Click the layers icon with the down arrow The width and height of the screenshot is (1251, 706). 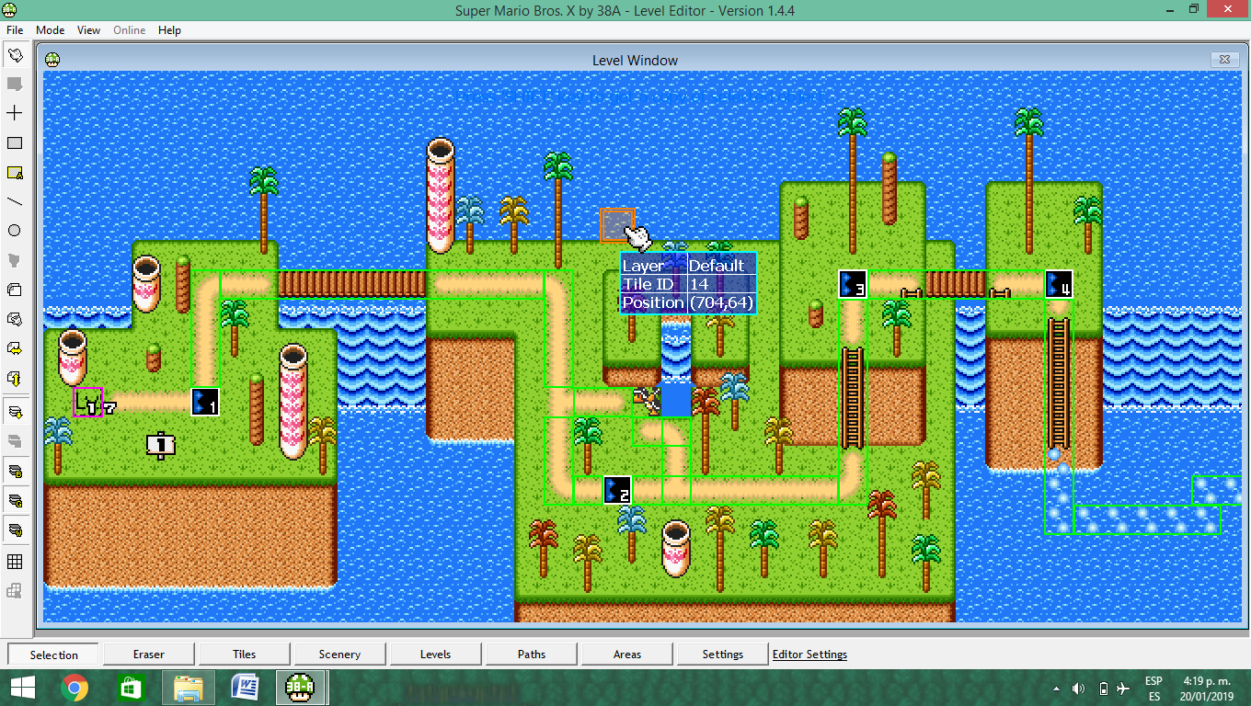coord(15,411)
